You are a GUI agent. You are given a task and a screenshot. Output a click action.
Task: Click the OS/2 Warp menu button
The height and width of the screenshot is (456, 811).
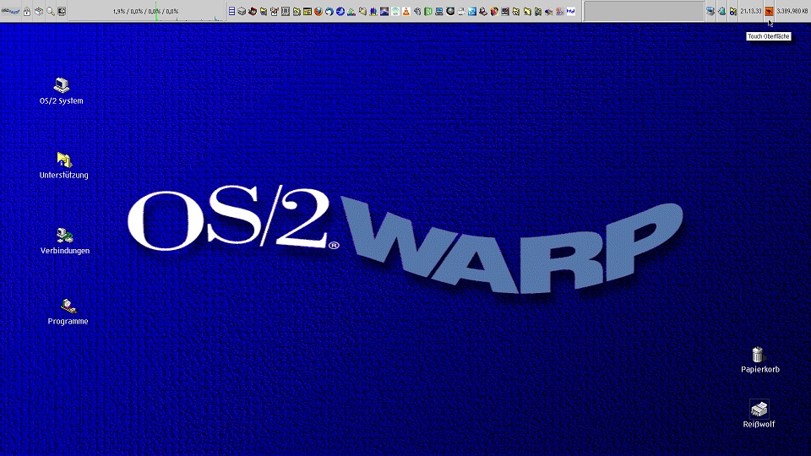click(x=11, y=11)
